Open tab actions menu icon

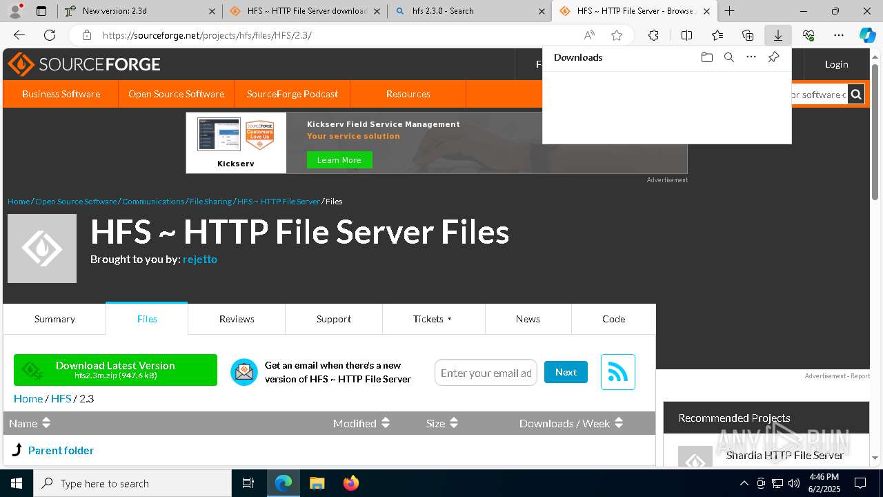pyautogui.click(x=41, y=11)
